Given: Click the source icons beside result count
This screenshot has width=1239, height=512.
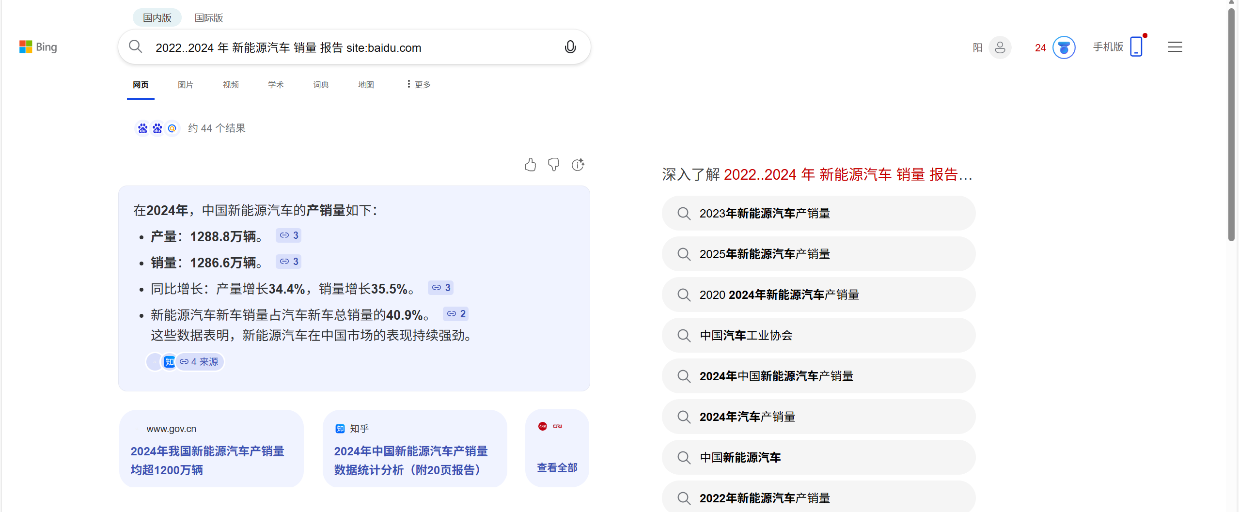Looking at the screenshot, I should 157,128.
